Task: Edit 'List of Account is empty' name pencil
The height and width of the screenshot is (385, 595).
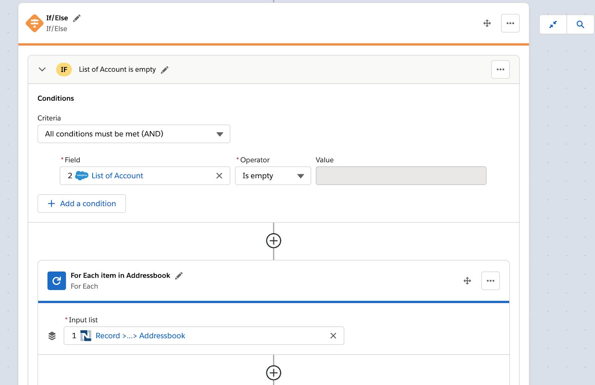Action: click(x=164, y=70)
